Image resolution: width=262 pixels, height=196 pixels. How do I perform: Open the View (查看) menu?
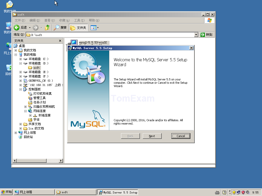[x=49, y=20]
